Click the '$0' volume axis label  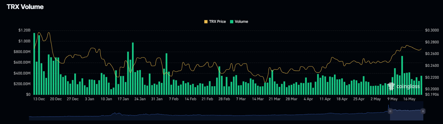pos(28,94)
